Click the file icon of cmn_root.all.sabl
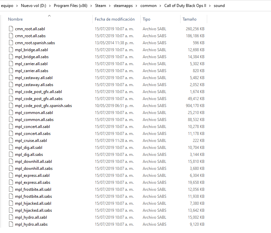 [x=11, y=29]
